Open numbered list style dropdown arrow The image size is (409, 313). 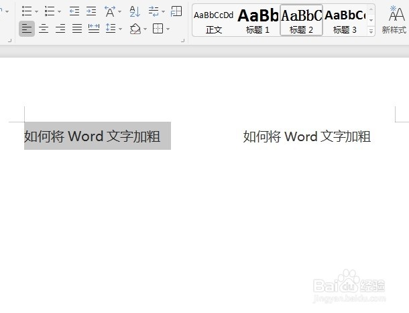pos(59,11)
